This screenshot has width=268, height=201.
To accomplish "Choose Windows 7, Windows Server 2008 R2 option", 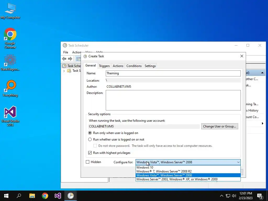I will click(188, 171).
